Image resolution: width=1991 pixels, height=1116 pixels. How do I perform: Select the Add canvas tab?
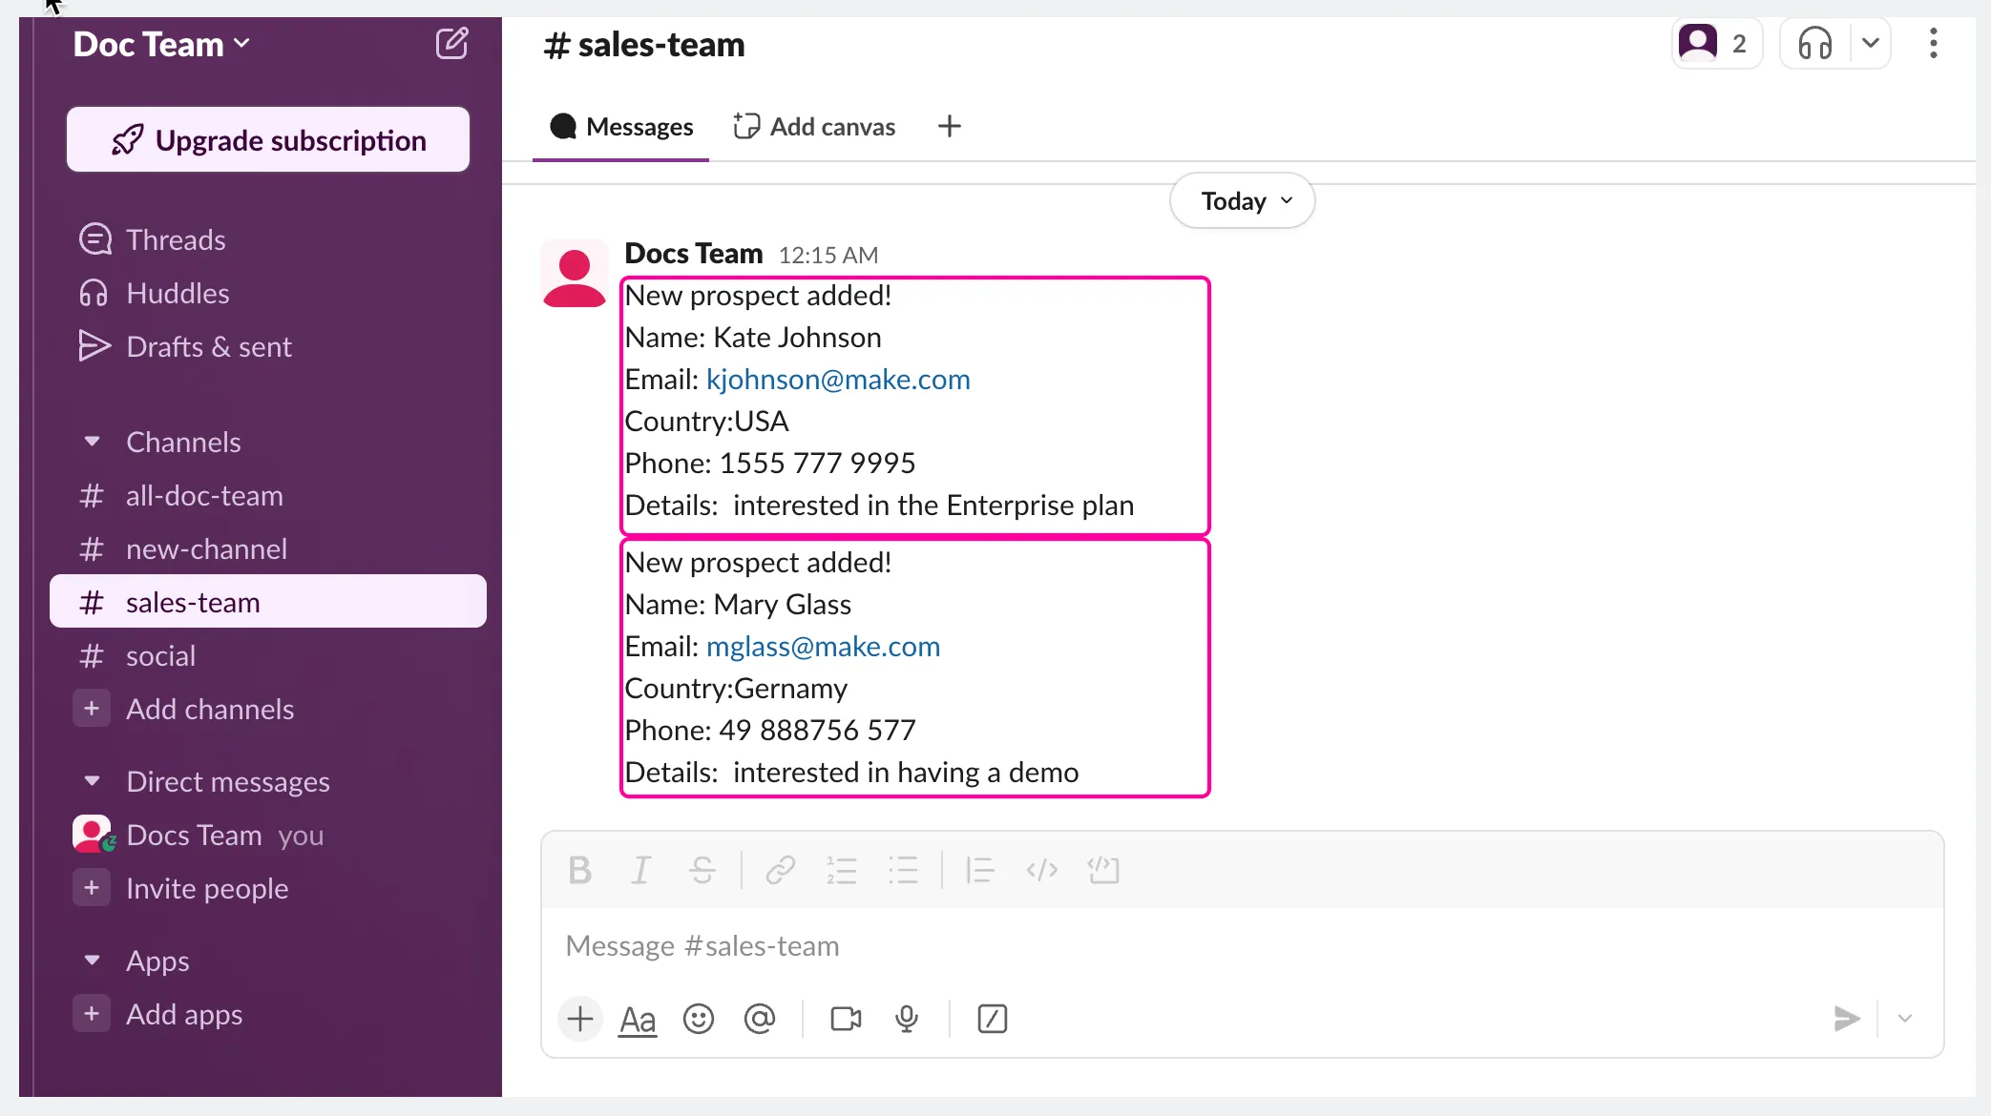click(x=814, y=126)
